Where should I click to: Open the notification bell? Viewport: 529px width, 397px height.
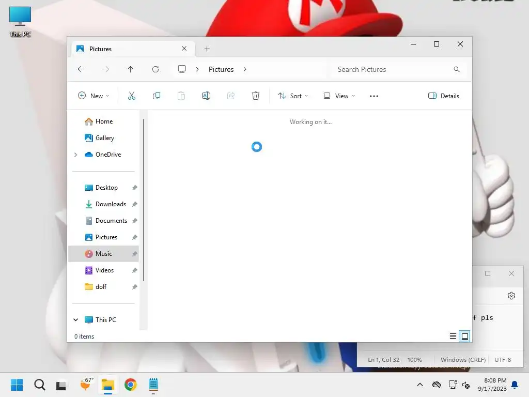(x=515, y=385)
